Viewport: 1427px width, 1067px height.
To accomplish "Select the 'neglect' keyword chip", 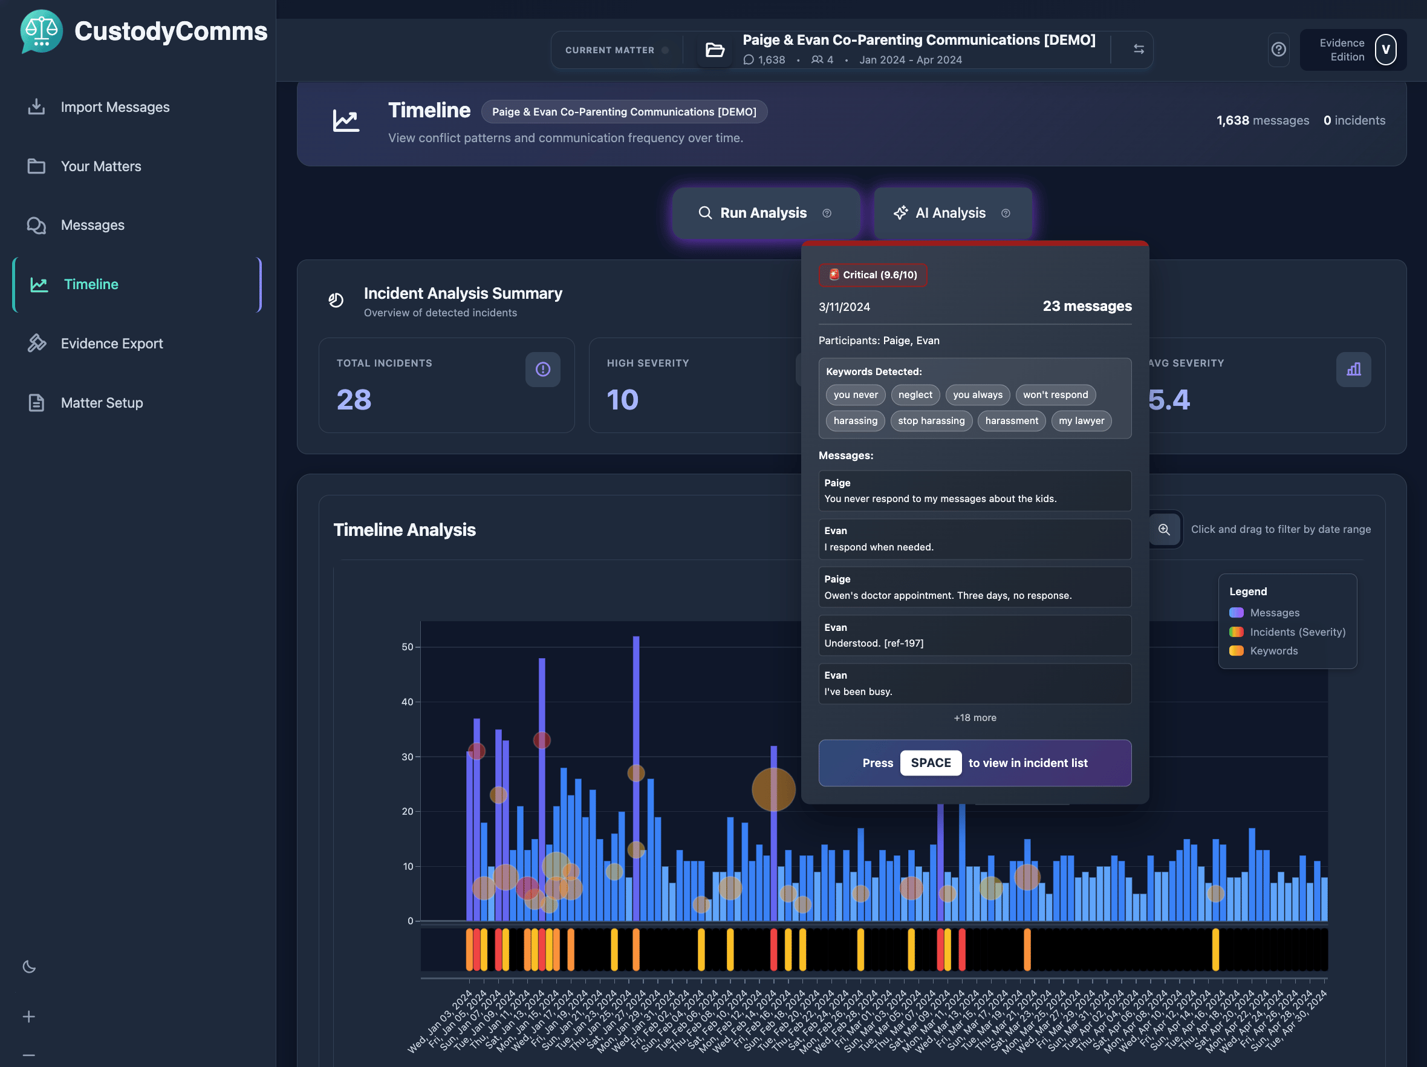I will pos(915,395).
